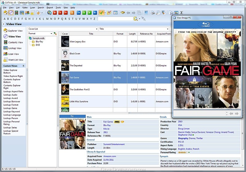Viewport: 246px width, 172px height.
Task: Open the dropdown arrow beside the checkmark icon
Action: 105,13
